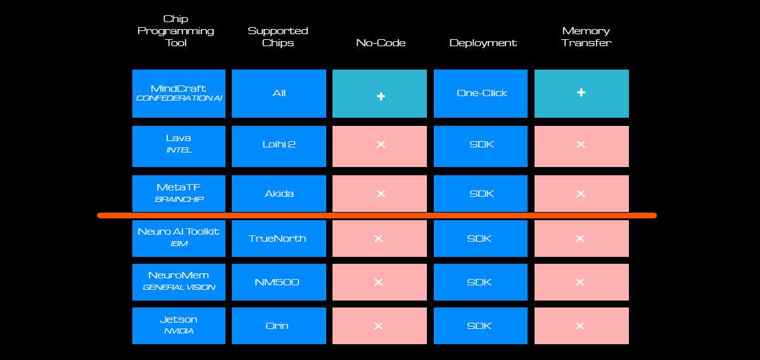Click the X icon in Neuro AI Toolkit Memory Transfer cell
760x360 pixels.
[x=579, y=239]
